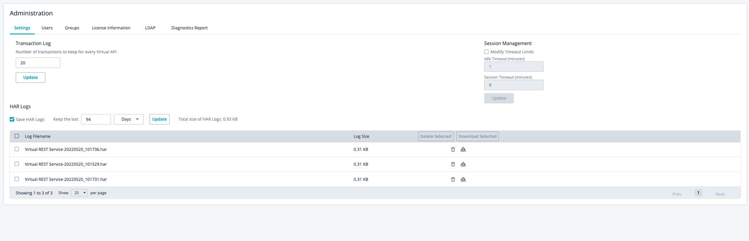Click trash icon for 101529.har log

(453, 164)
